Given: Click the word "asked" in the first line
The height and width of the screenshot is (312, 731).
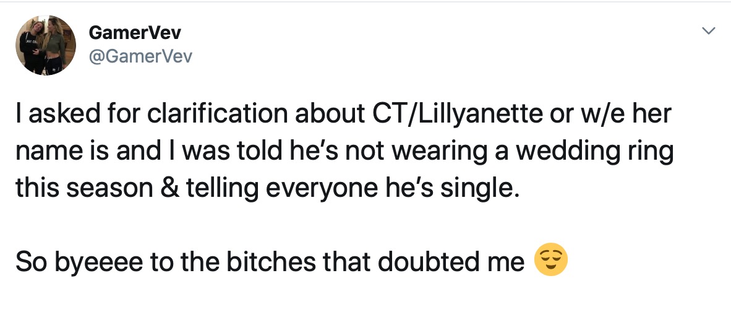Looking at the screenshot, I should click(54, 116).
